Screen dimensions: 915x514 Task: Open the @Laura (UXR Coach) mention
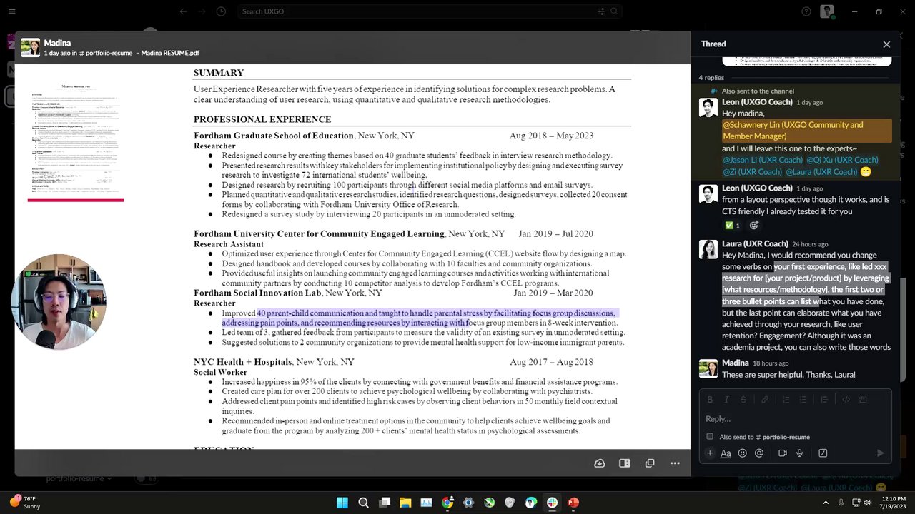821,172
